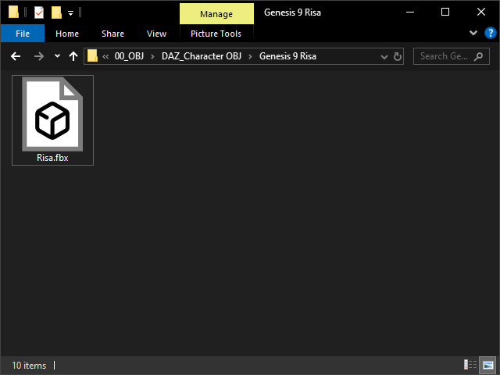Click the search magnifier icon

(x=478, y=56)
